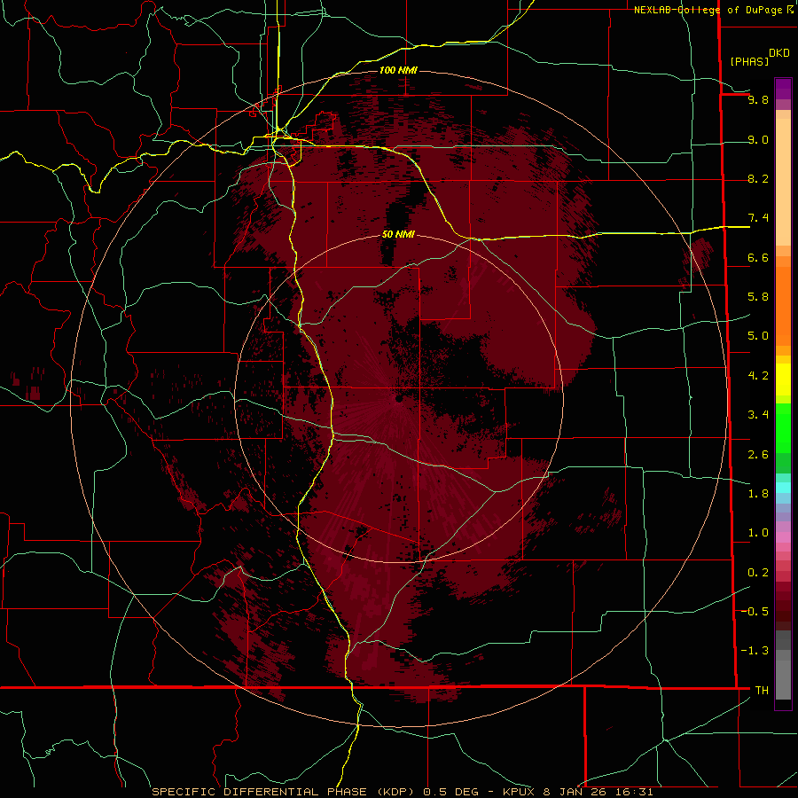The image size is (798, 798).
Task: Click the 50 NMI range ring label
Action: (x=398, y=234)
